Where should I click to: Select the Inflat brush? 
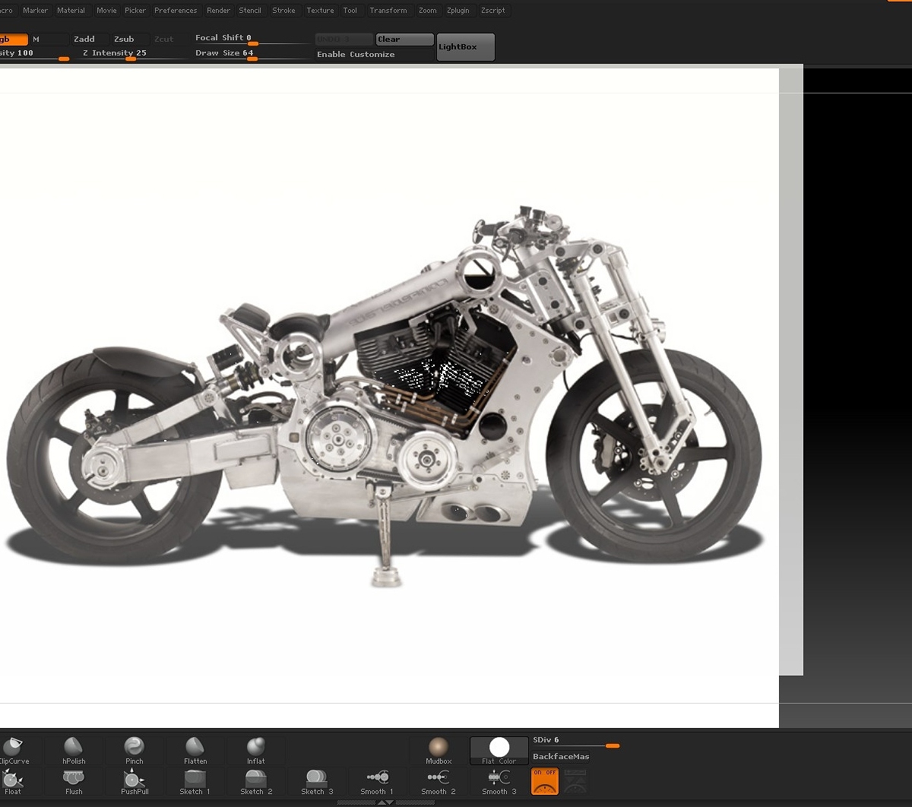[256, 750]
